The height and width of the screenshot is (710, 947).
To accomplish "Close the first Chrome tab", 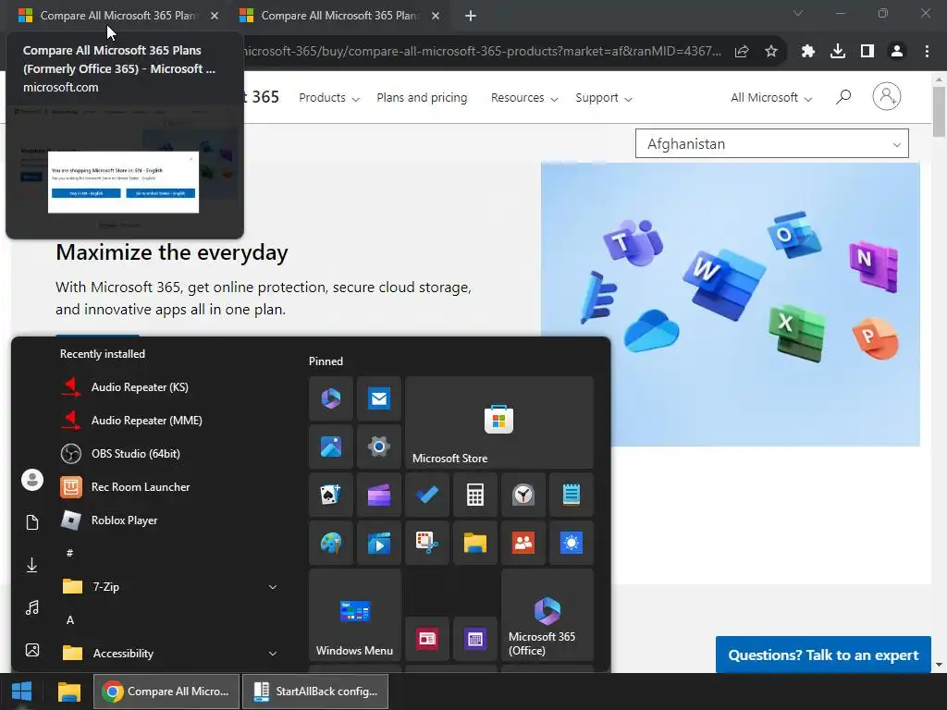I will 215,16.
